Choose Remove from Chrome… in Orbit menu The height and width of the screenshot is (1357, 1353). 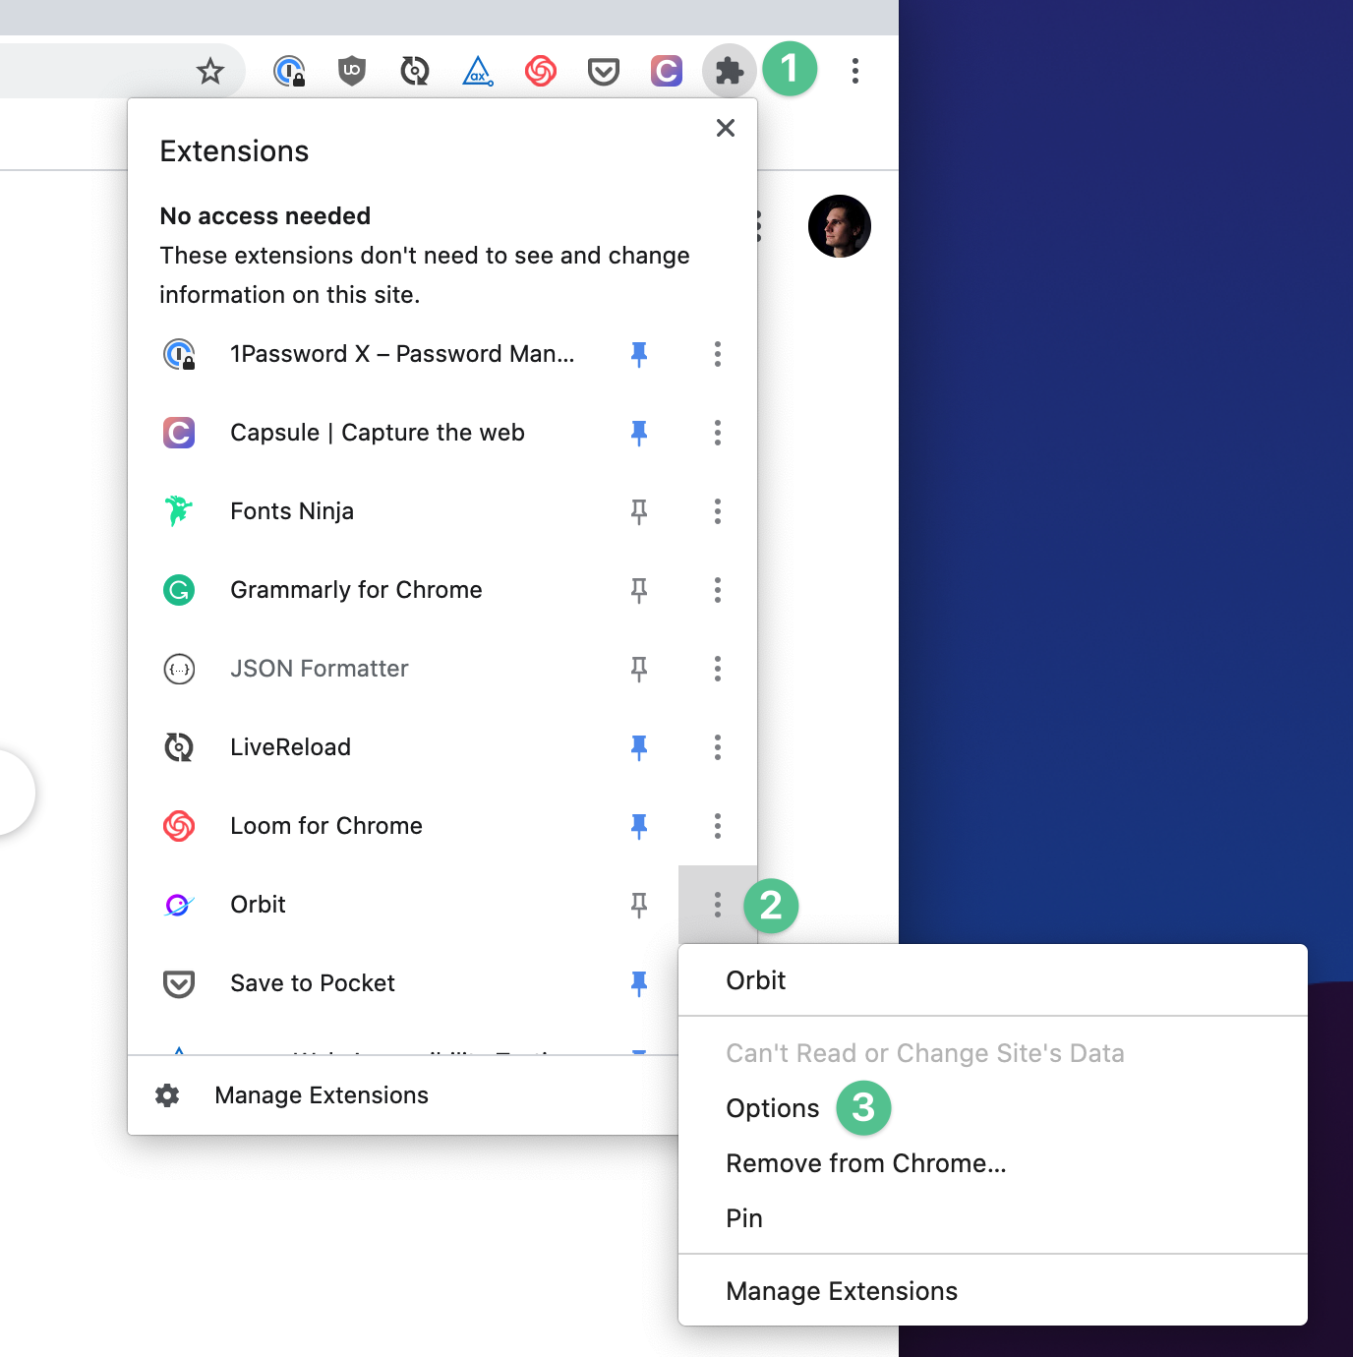[865, 1163]
